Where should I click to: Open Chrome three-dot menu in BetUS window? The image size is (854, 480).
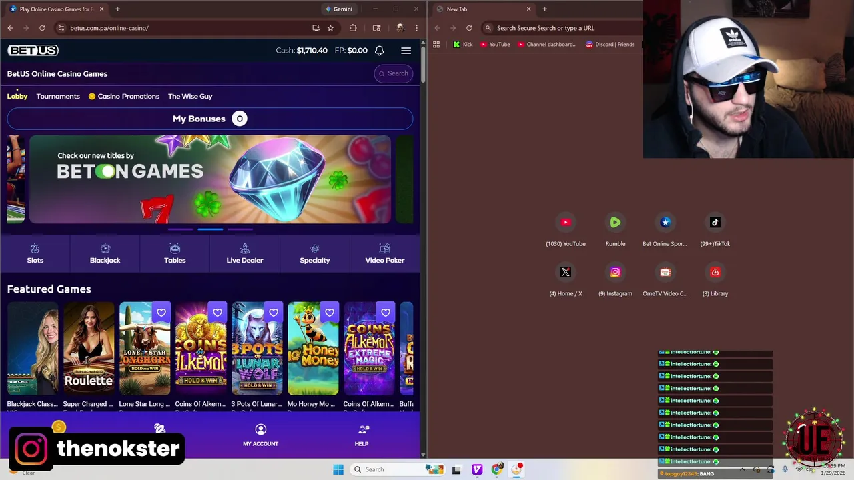click(x=416, y=28)
